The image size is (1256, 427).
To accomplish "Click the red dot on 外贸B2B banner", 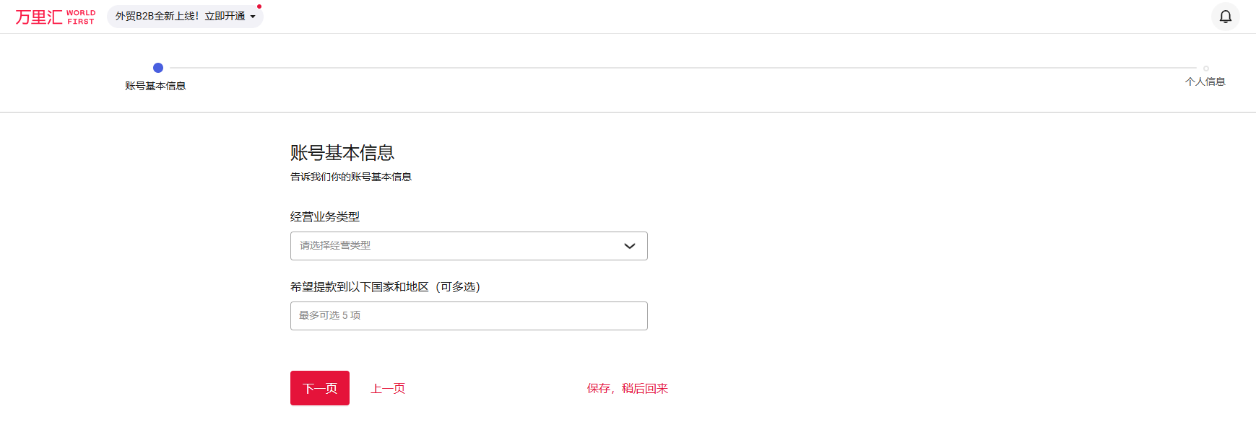I will tap(259, 6).
